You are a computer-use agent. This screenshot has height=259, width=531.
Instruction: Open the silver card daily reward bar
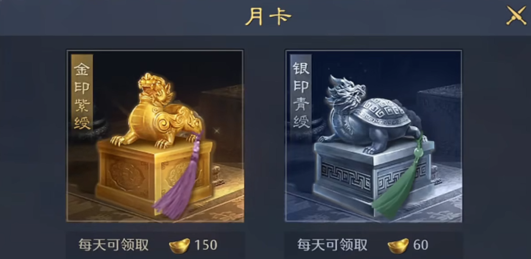(374, 245)
